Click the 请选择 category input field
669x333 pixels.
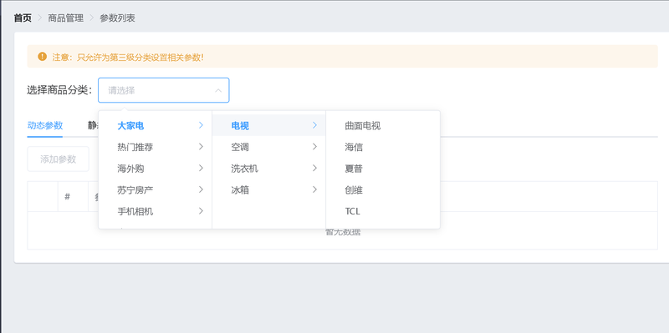(x=163, y=90)
